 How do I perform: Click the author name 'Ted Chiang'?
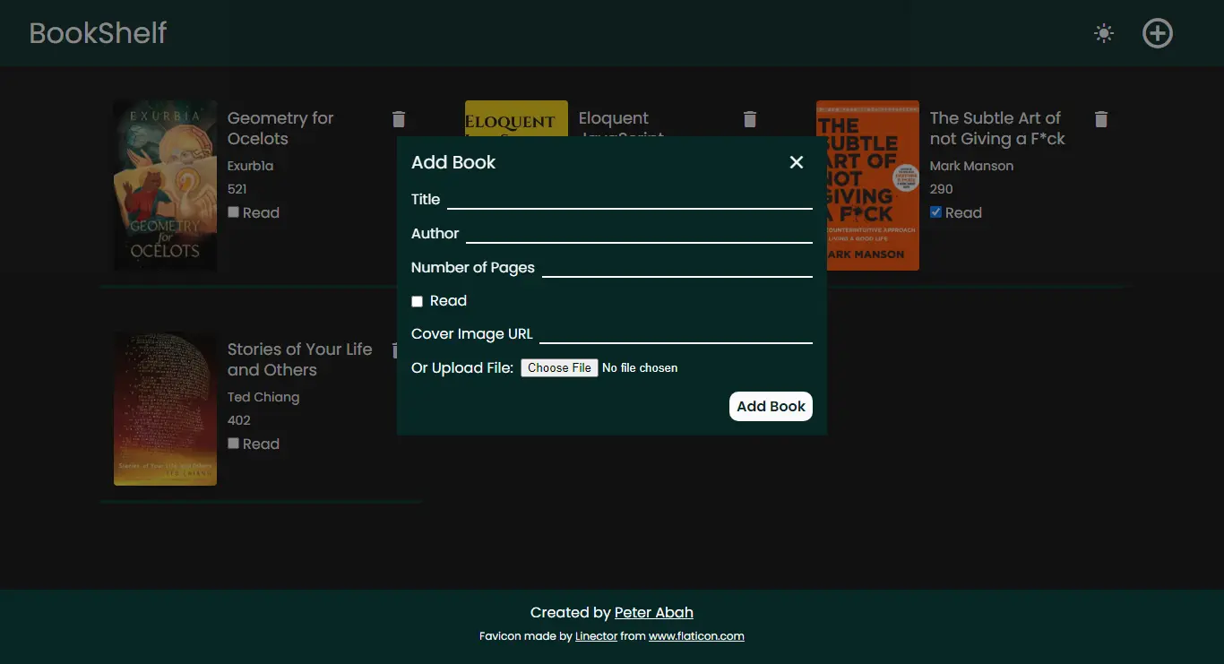click(263, 397)
